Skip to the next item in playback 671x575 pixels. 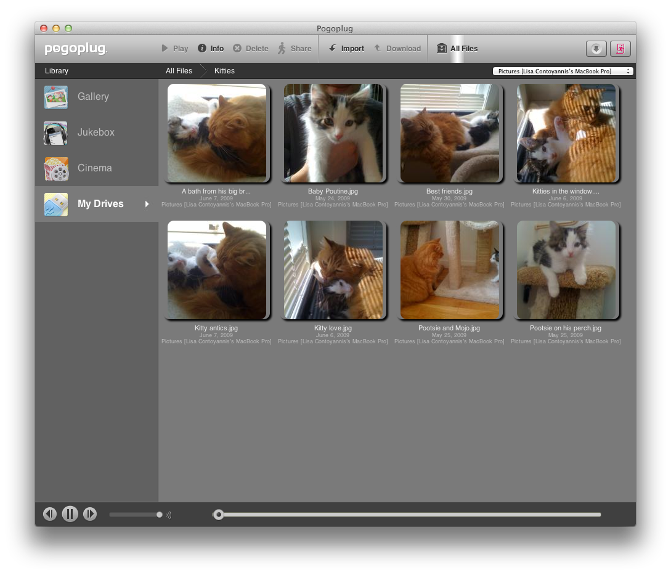click(x=90, y=514)
